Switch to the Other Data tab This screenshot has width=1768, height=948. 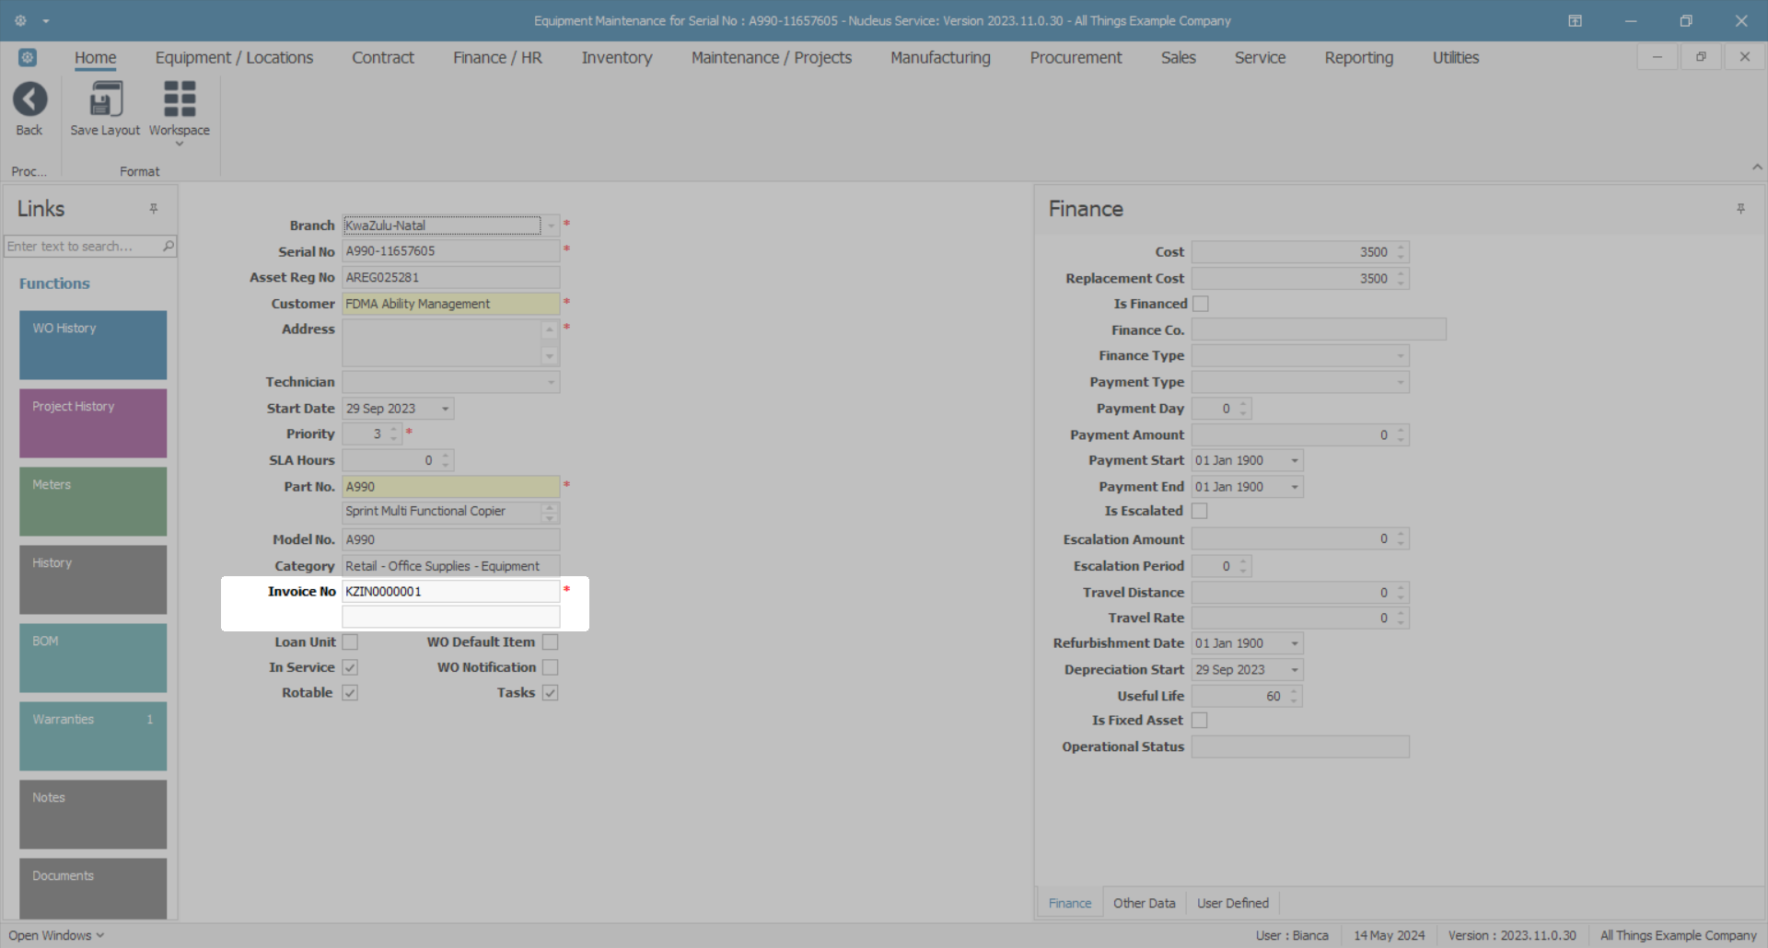pos(1145,903)
